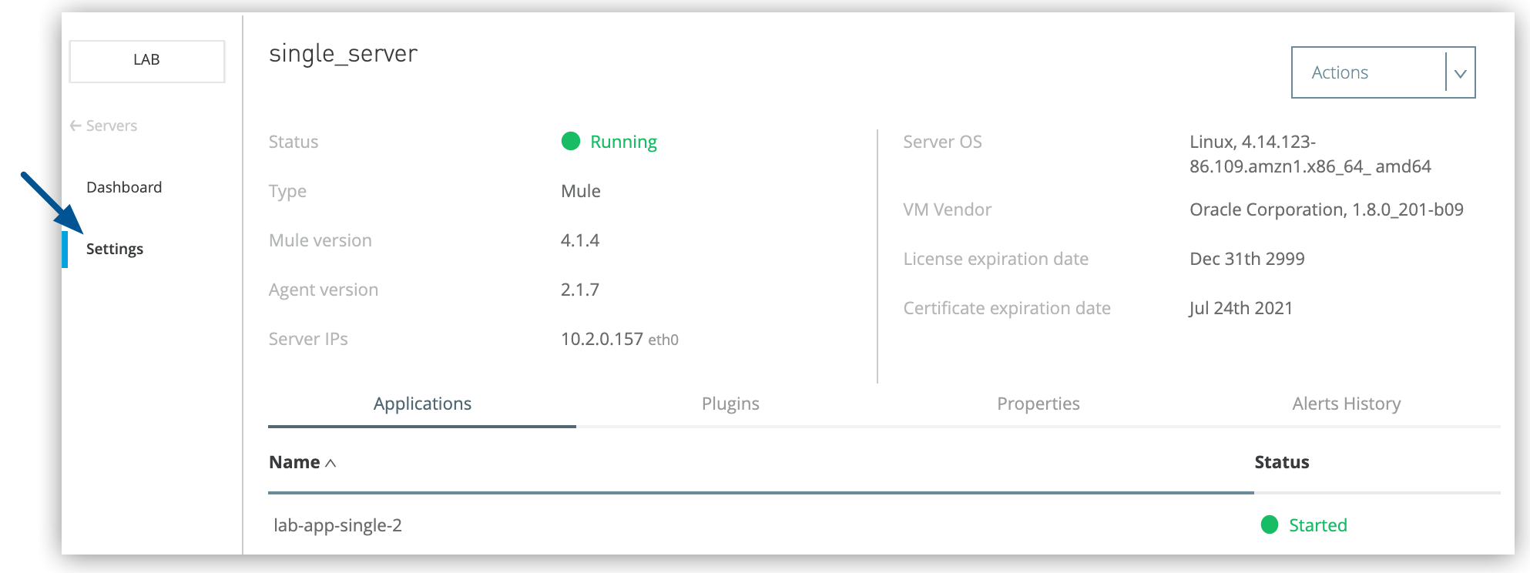Click the LAB environment button
1530x573 pixels.
[x=146, y=60]
